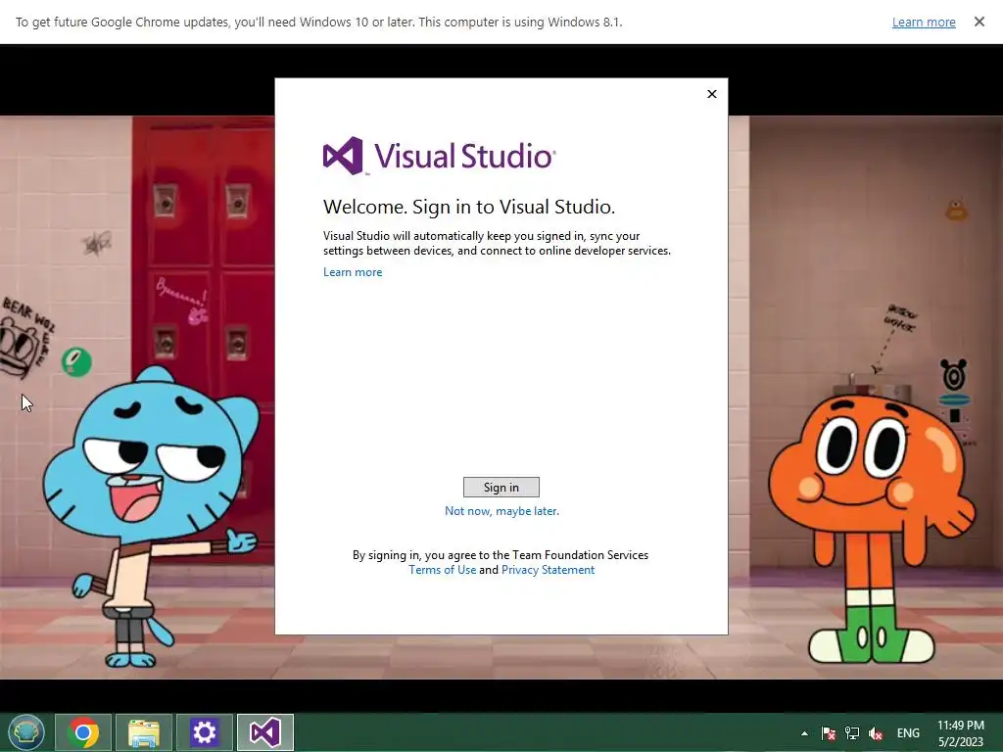Select Visual Studio taskbar icon
Screen dimensions: 1003x752
coord(265,732)
